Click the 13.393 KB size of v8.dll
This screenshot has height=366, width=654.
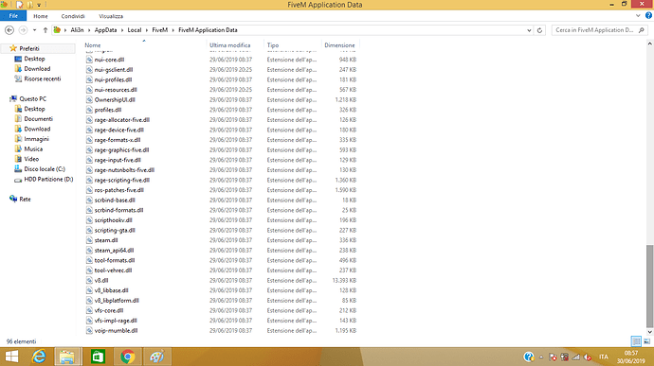coord(344,280)
